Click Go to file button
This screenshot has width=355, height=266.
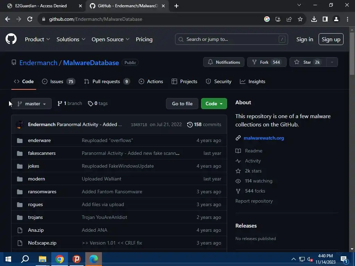pyautogui.click(x=182, y=104)
